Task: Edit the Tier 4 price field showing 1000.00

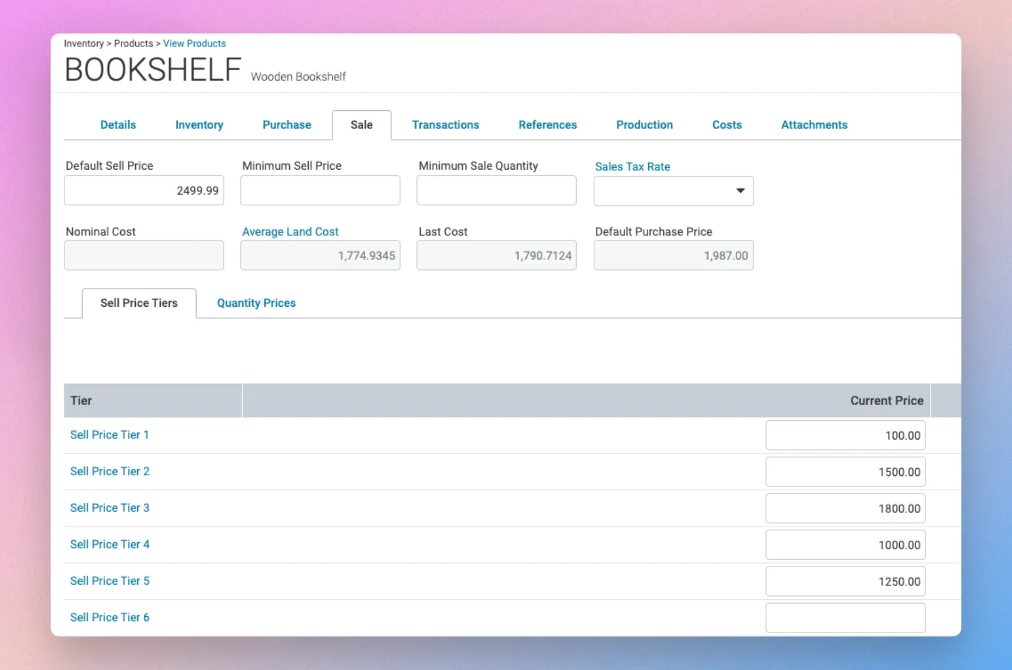Action: (x=845, y=545)
